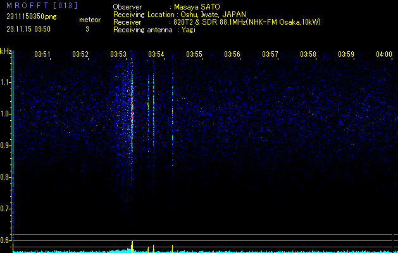
Task: Select the meteor count value 3
Action: click(87, 29)
